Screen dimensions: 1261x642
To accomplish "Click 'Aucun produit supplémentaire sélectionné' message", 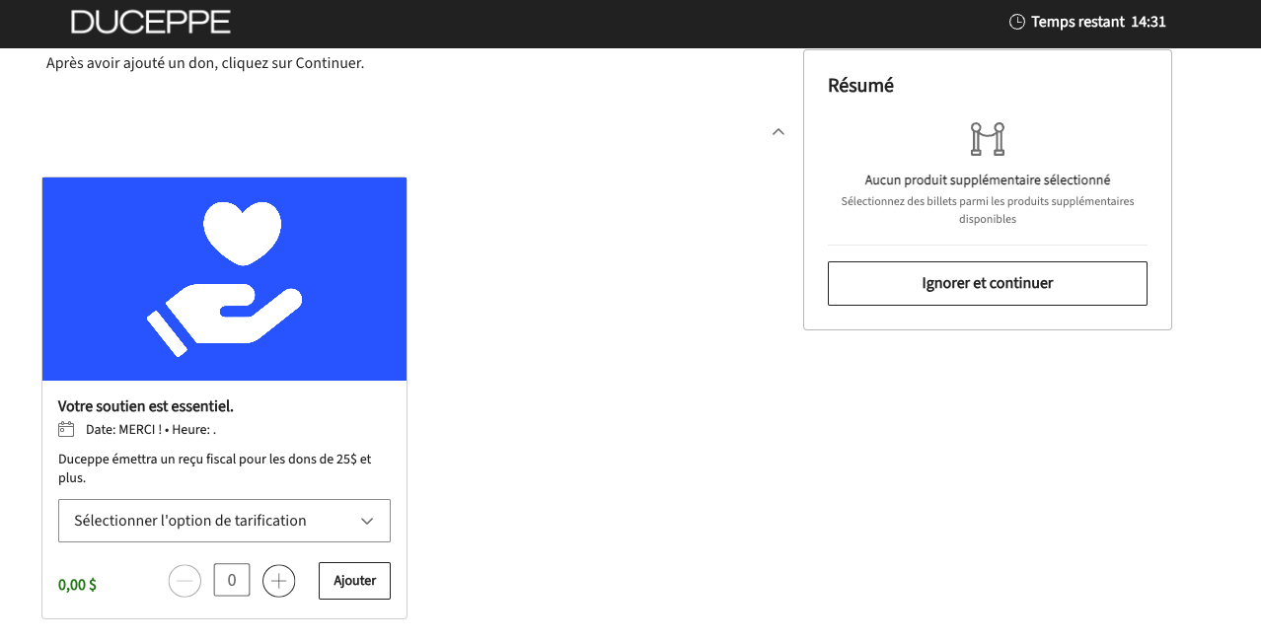I will (x=987, y=180).
